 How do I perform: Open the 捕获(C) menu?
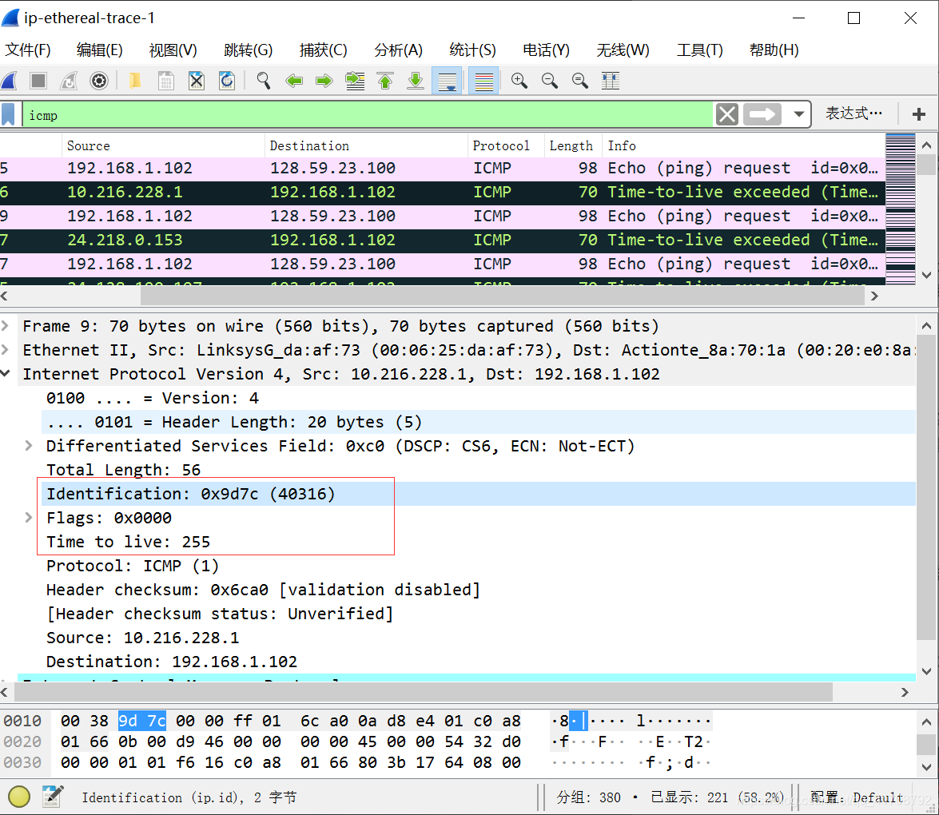pyautogui.click(x=323, y=50)
